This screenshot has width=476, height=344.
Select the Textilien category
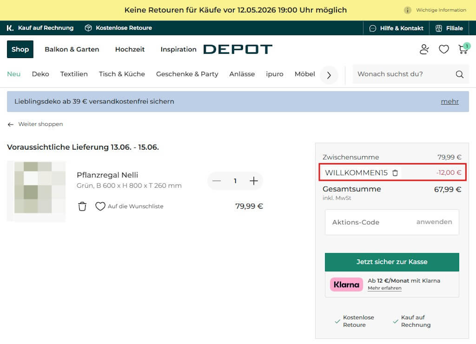tap(74, 74)
